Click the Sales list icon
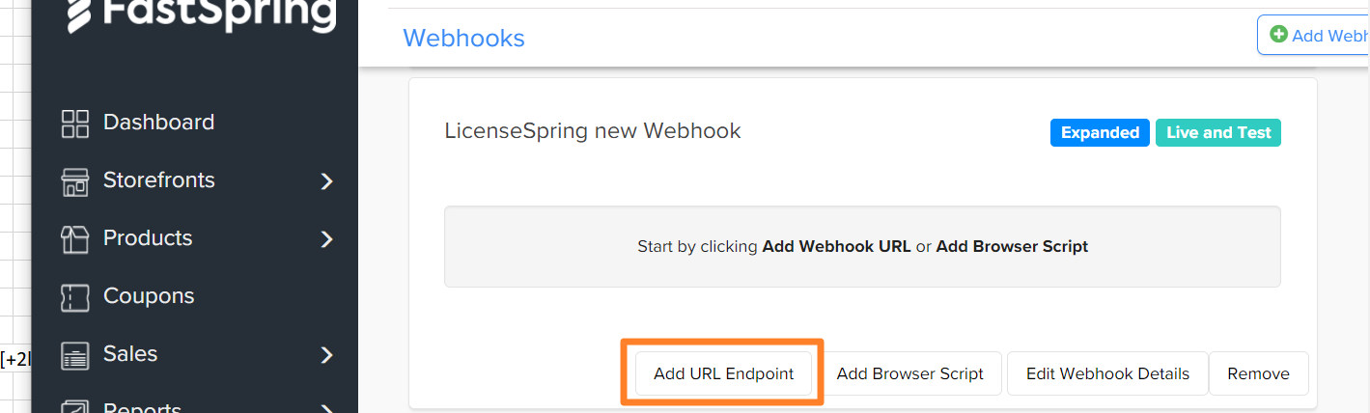This screenshot has width=1370, height=413. (x=74, y=355)
